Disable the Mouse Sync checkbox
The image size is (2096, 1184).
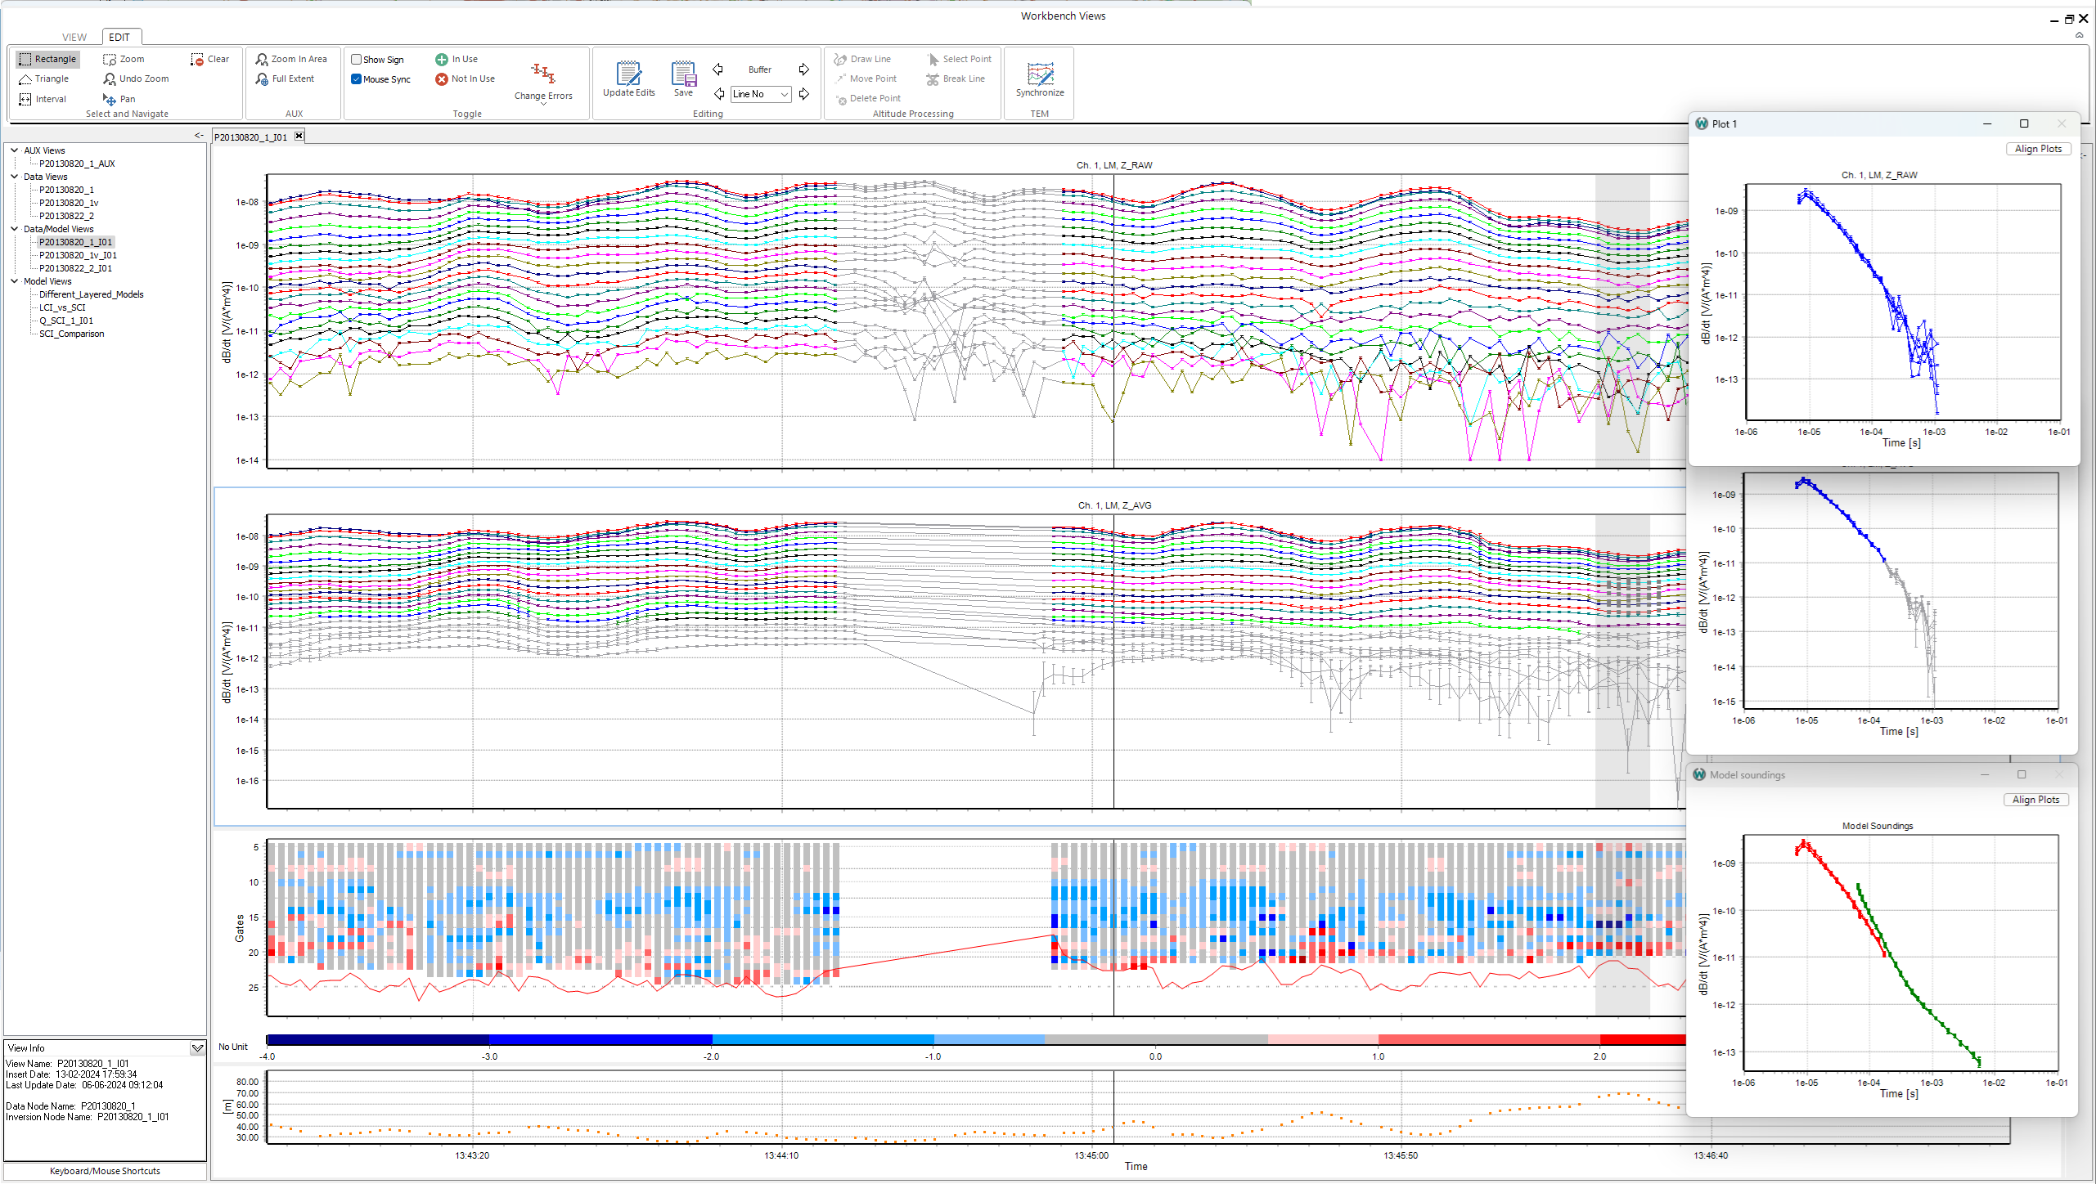356,79
